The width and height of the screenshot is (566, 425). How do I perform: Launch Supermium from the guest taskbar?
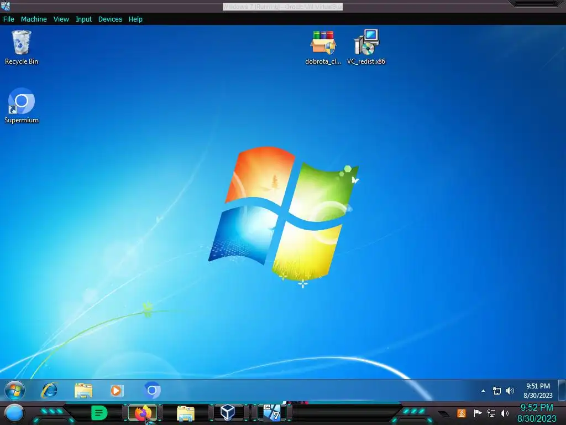(x=152, y=390)
